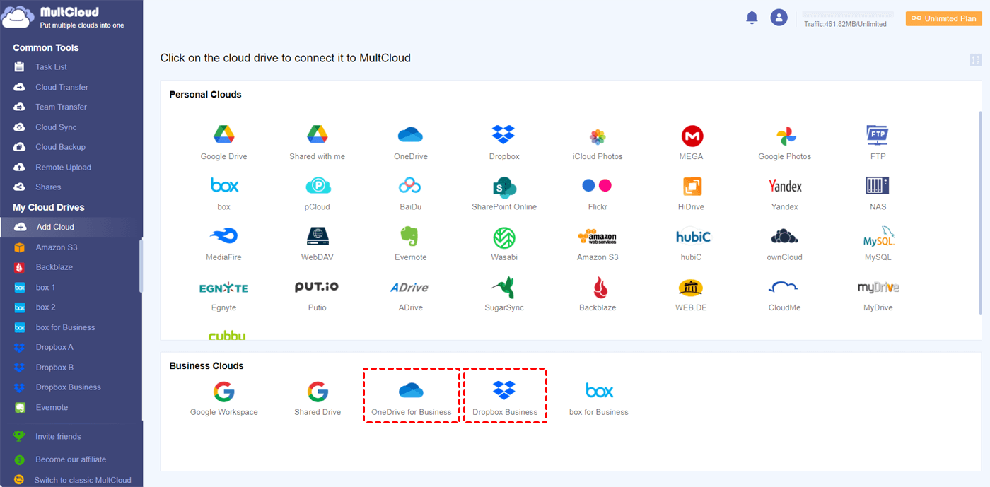Connect Google Workspace business cloud

click(223, 399)
